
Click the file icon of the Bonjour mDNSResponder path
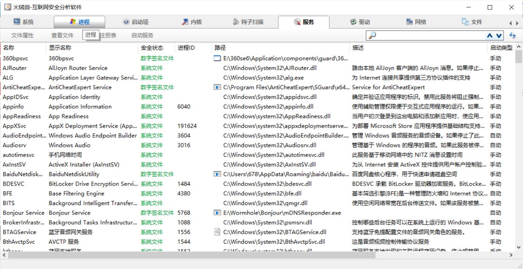click(x=217, y=213)
